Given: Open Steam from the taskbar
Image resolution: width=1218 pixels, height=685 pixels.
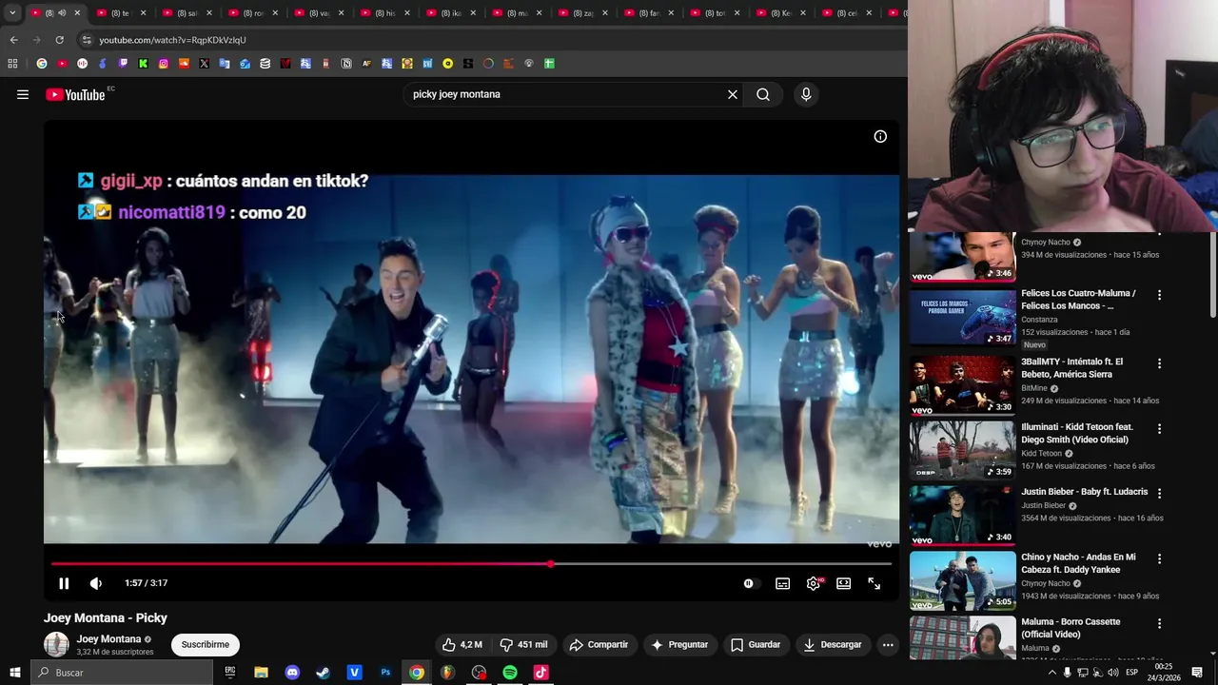Looking at the screenshot, I should coord(324,673).
